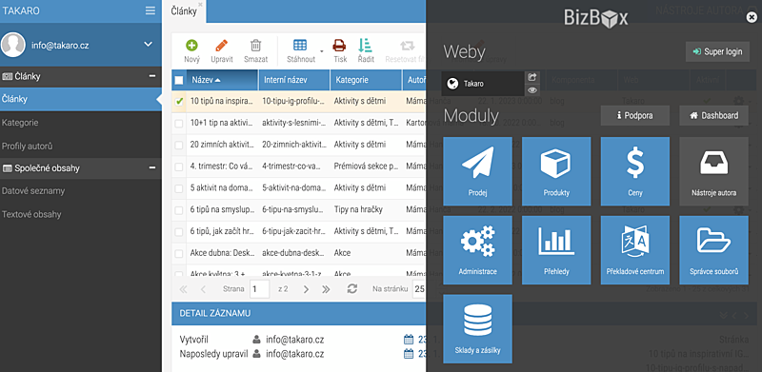Open the Prodej module tile
The width and height of the screenshot is (762, 372).
(478, 171)
